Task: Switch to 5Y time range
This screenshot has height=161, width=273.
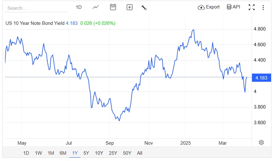Action: (x=86, y=153)
